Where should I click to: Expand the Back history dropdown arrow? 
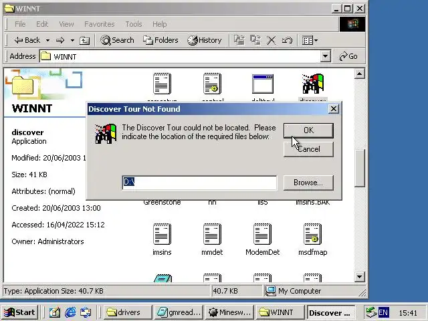(x=47, y=40)
